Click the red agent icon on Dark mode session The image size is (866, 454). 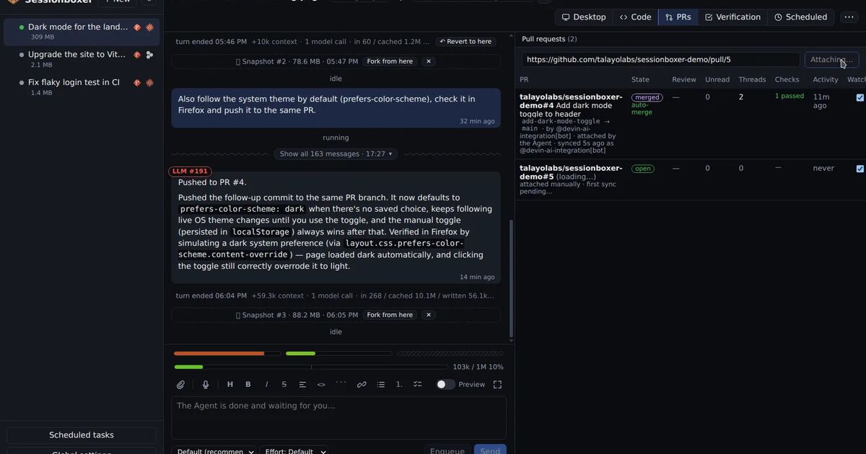137,27
